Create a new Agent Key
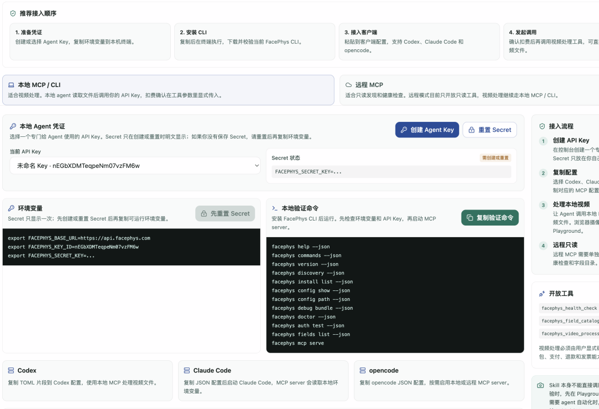 [x=427, y=130]
